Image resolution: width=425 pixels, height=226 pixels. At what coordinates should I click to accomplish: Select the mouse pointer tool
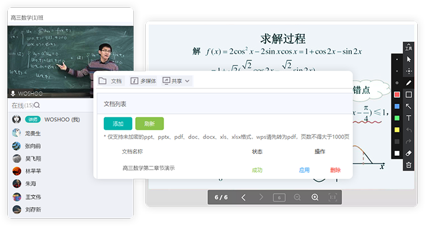408,60
